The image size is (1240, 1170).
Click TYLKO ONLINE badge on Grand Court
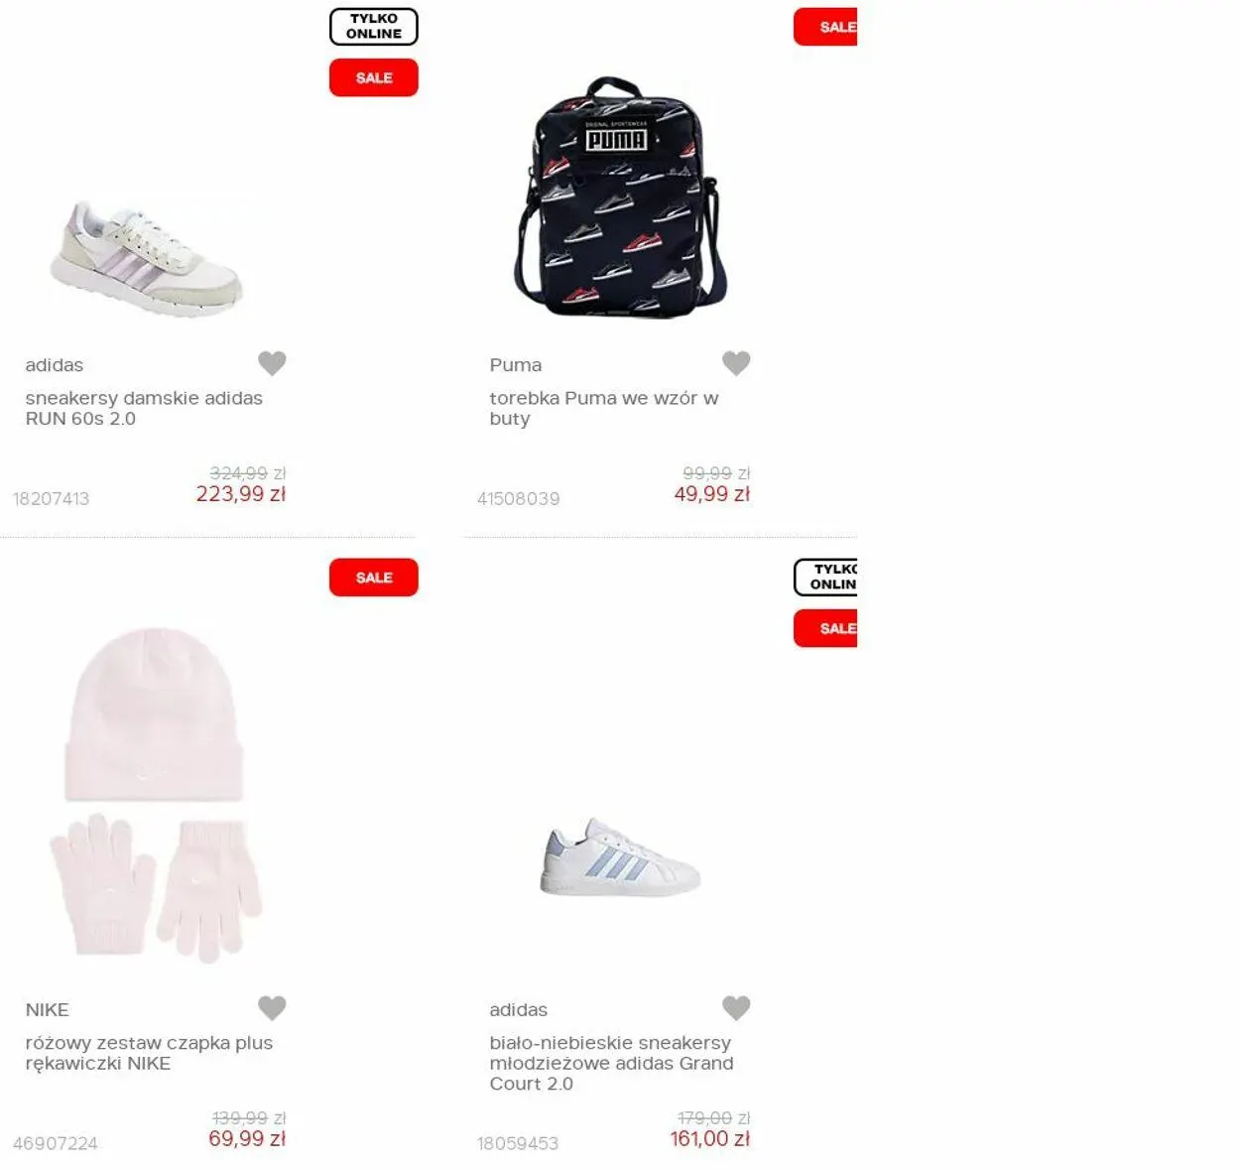[x=825, y=577]
